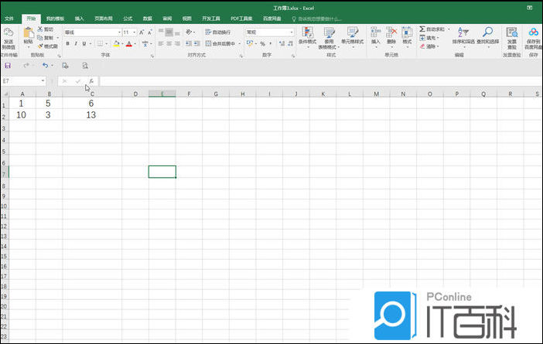This screenshot has width=543, height=344.
Task: Cut selection with the scissors icon
Action: pyautogui.click(x=40, y=29)
